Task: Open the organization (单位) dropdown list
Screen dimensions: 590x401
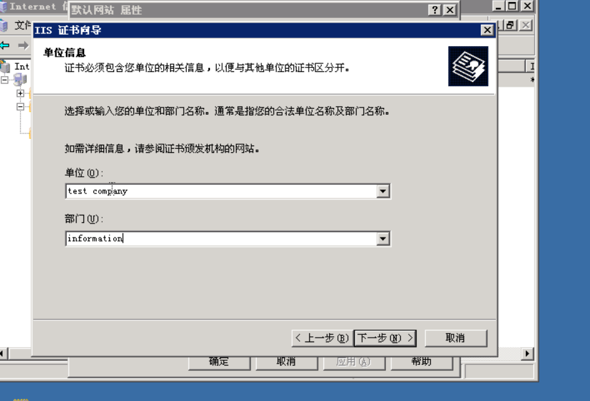Action: (383, 191)
